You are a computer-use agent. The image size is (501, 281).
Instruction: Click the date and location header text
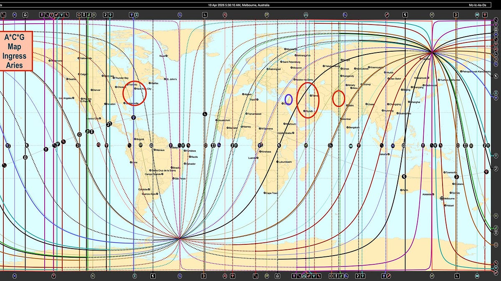[x=239, y=5]
